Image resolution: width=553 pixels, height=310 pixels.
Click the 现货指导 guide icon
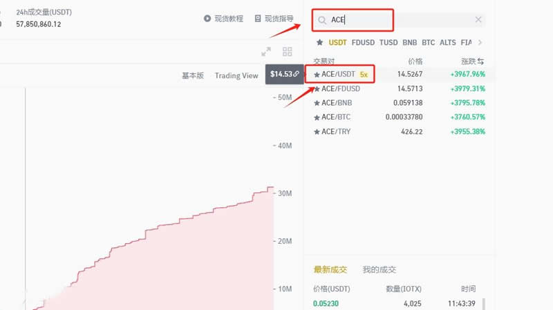point(258,19)
